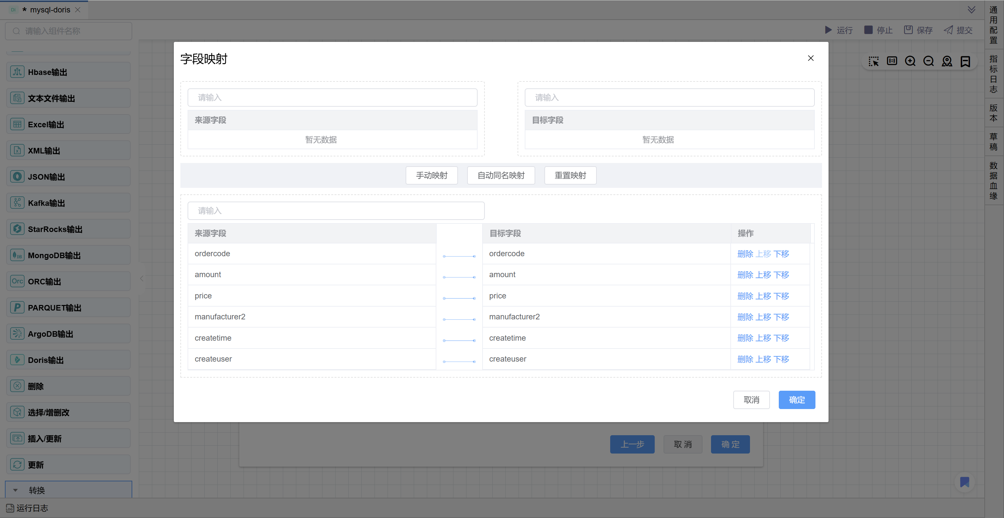Click the mapping table search input field
Viewport: 1004px width, 518px height.
click(336, 211)
